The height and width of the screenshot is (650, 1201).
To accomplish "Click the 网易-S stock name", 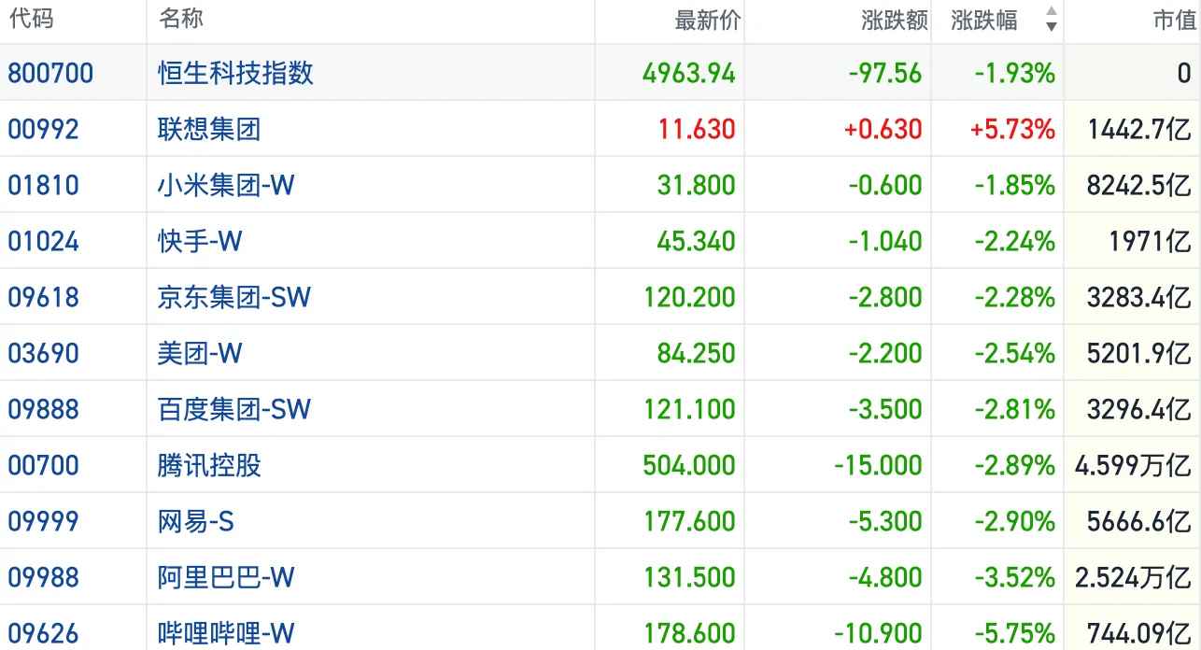I will [195, 521].
